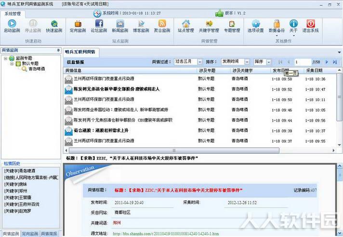Open the tab list dropdown arrow at right
Image resolution: width=343 pixels, height=237 pixels.
coord(339,52)
